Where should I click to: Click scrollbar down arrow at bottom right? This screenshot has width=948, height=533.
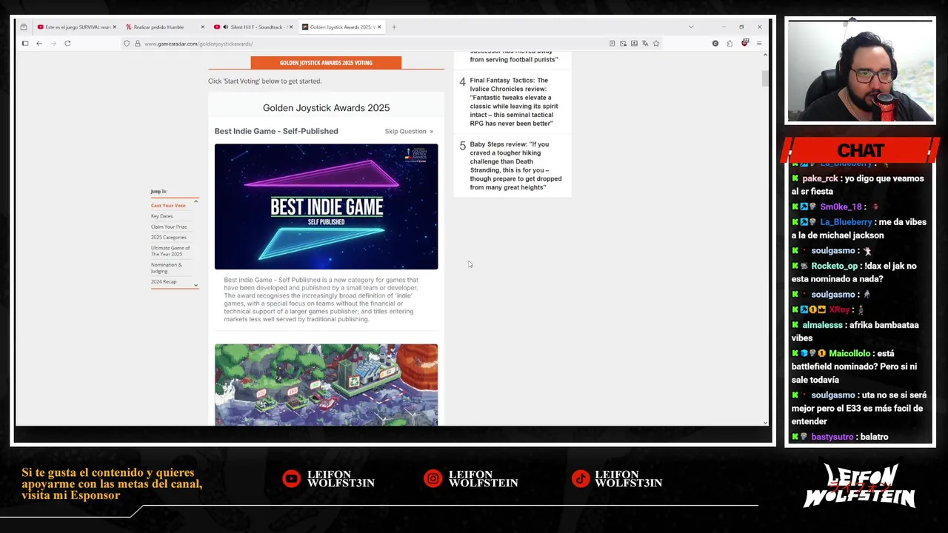765,423
